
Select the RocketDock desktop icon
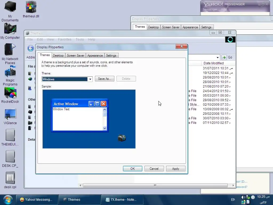(x=10, y=95)
